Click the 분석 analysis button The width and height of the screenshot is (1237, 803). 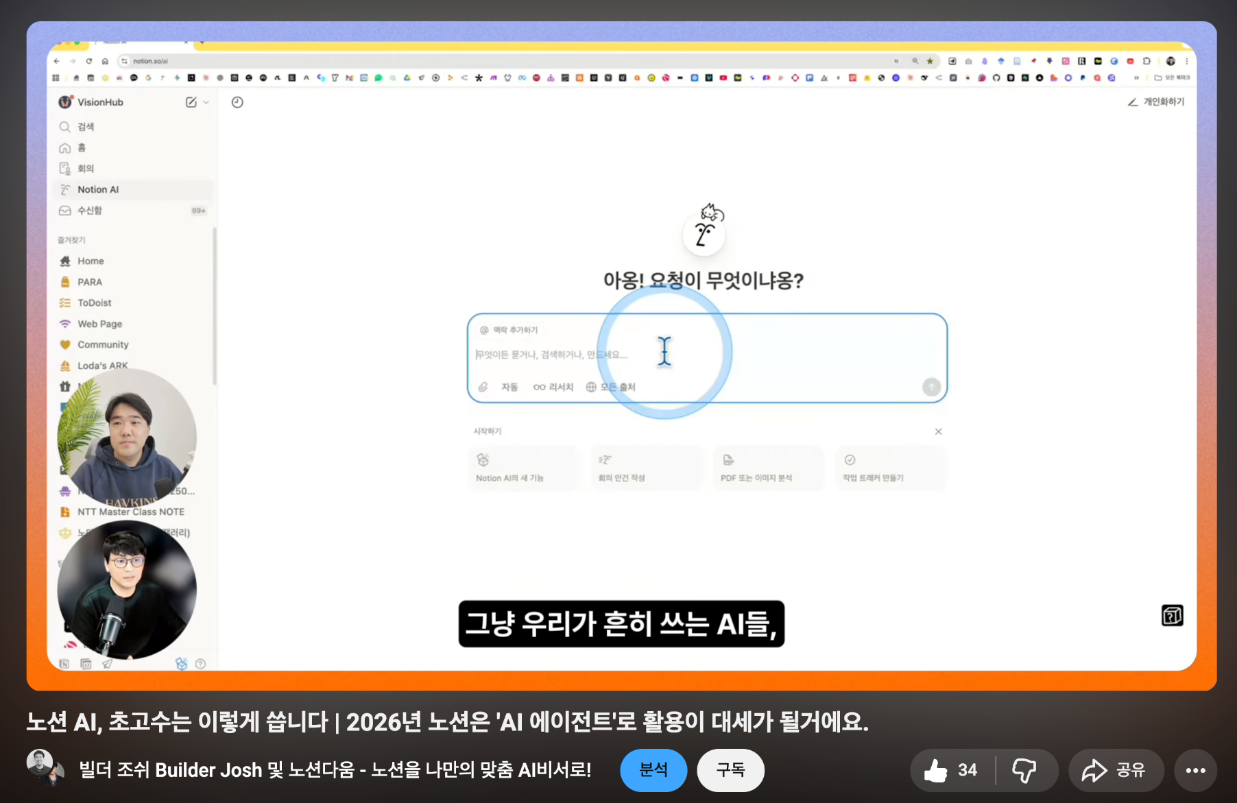pos(653,770)
